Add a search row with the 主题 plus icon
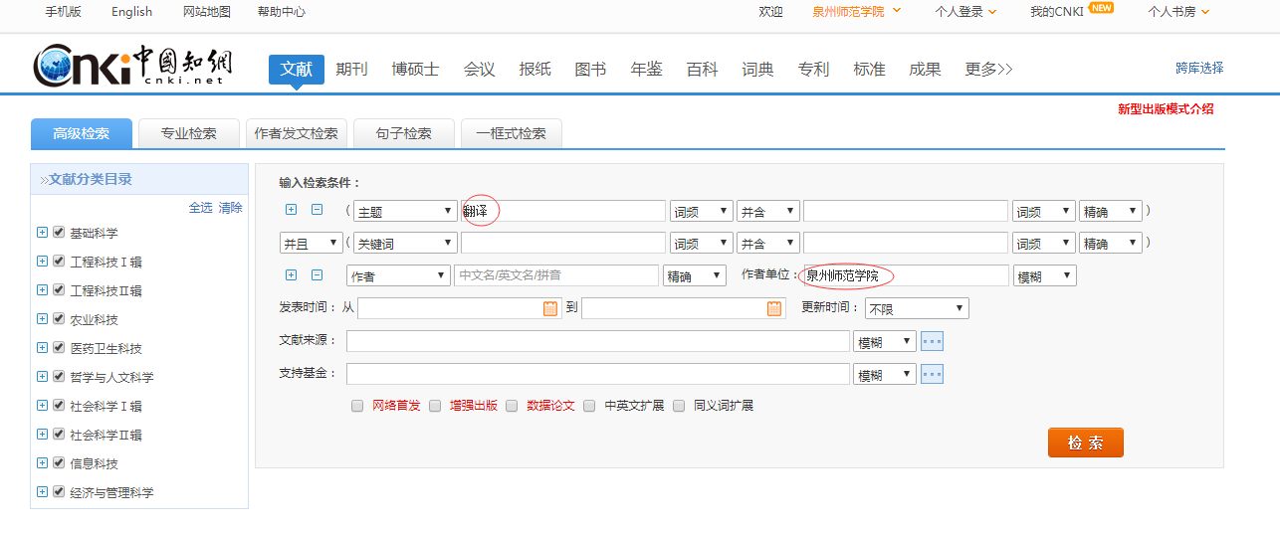This screenshot has height=533, width=1280. click(x=292, y=210)
